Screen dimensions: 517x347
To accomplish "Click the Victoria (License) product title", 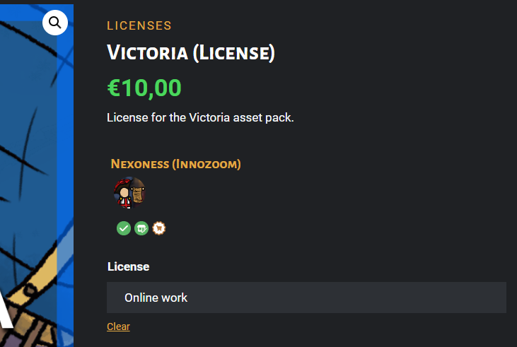I will [x=191, y=53].
